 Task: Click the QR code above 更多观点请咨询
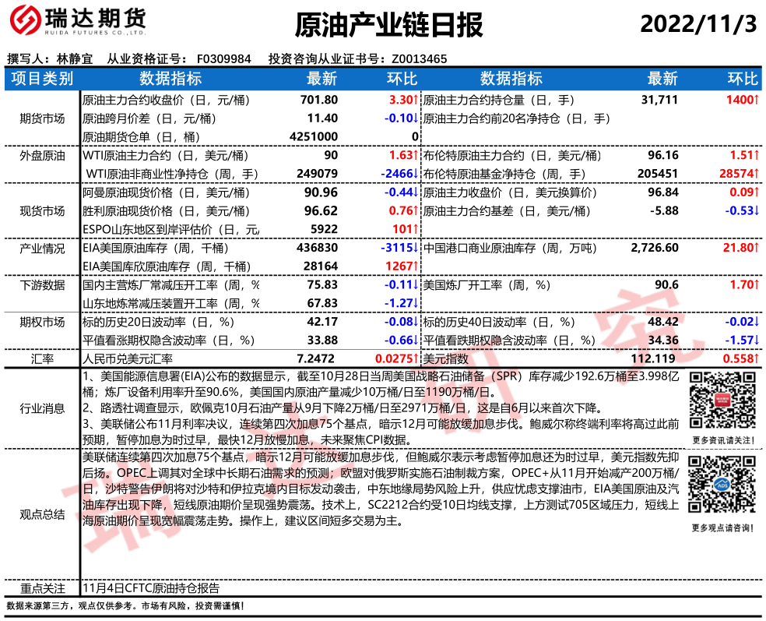point(722,487)
